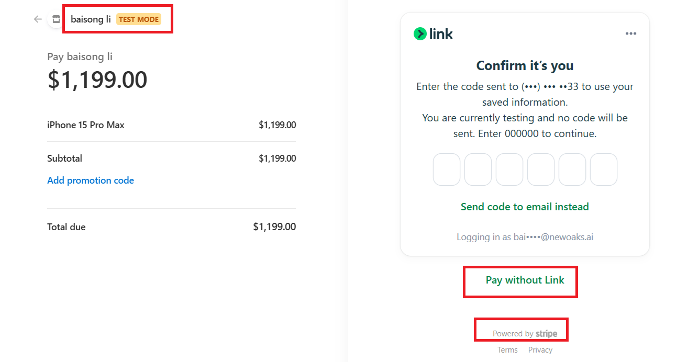Click the back arrow icon

click(x=38, y=19)
